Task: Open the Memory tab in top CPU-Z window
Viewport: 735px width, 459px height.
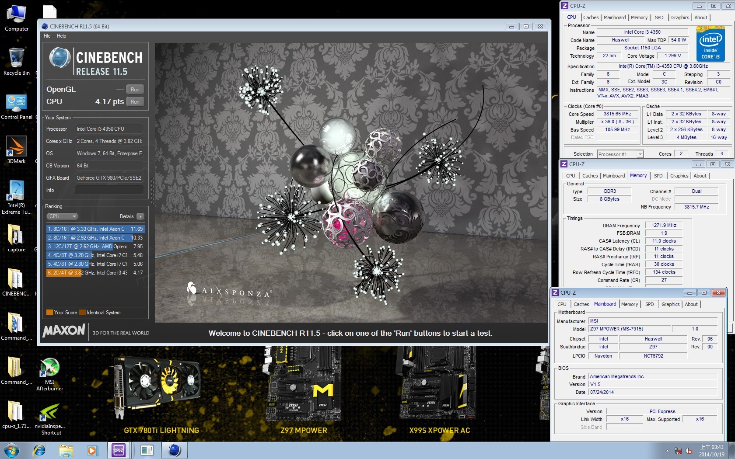Action: [639, 17]
